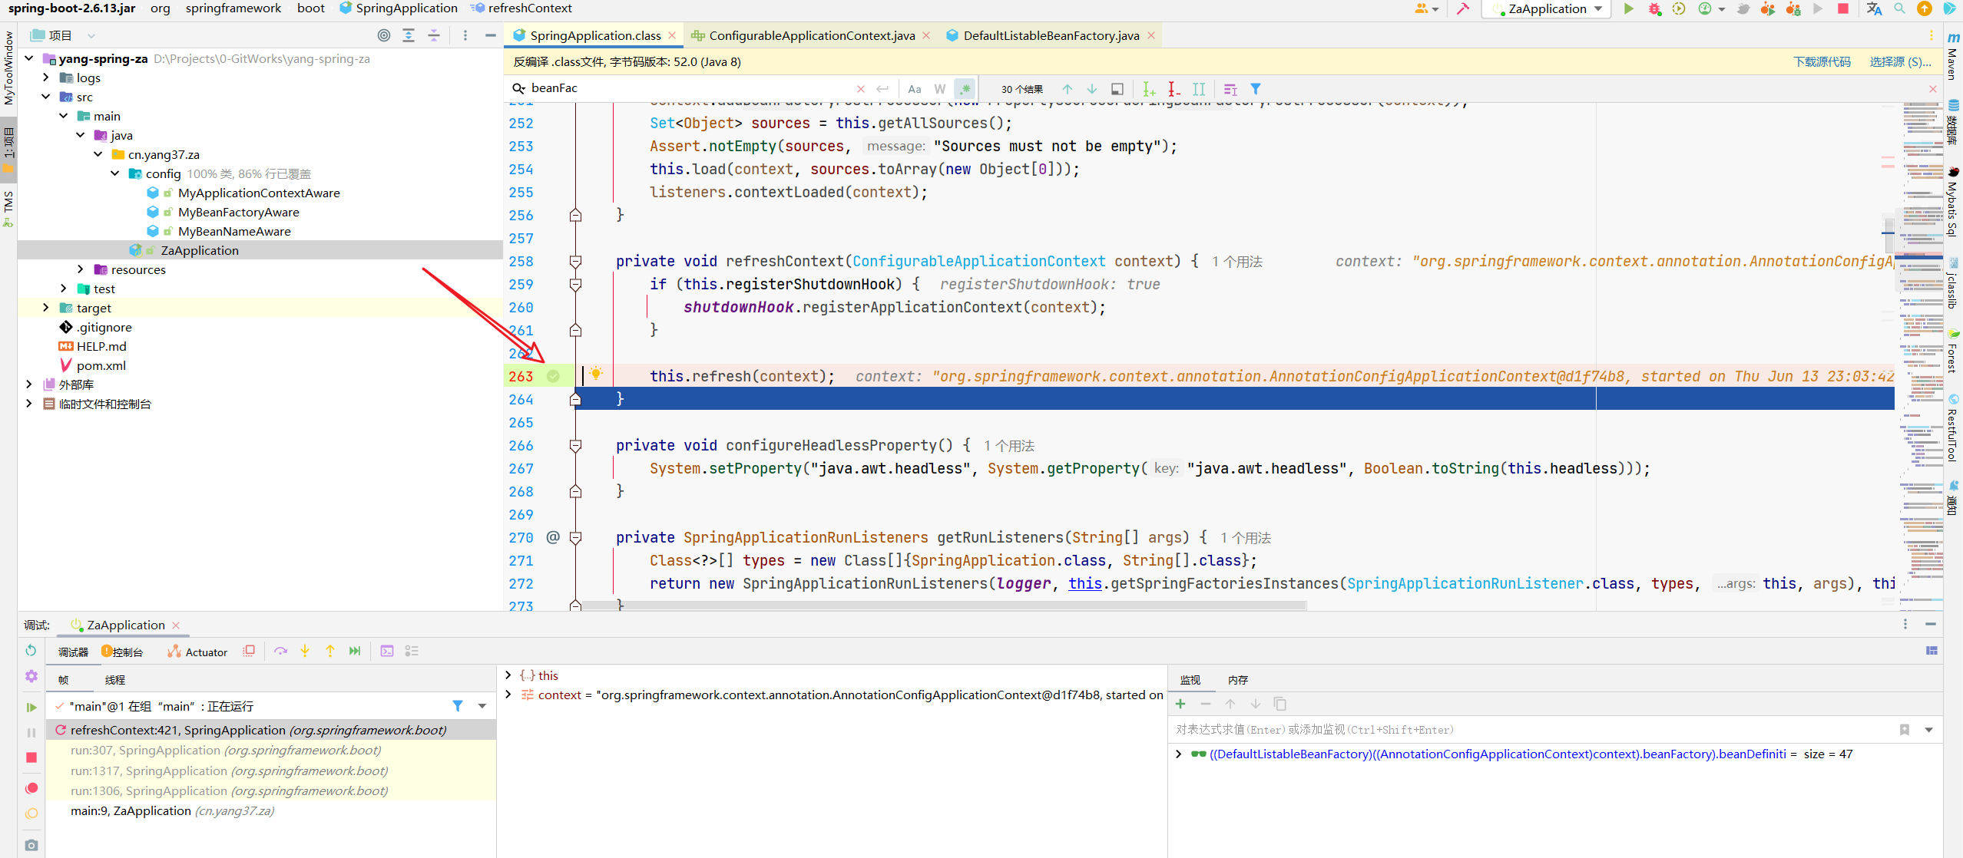Open the thread selector dropdown arrow
This screenshot has height=858, width=1963.
482,706
